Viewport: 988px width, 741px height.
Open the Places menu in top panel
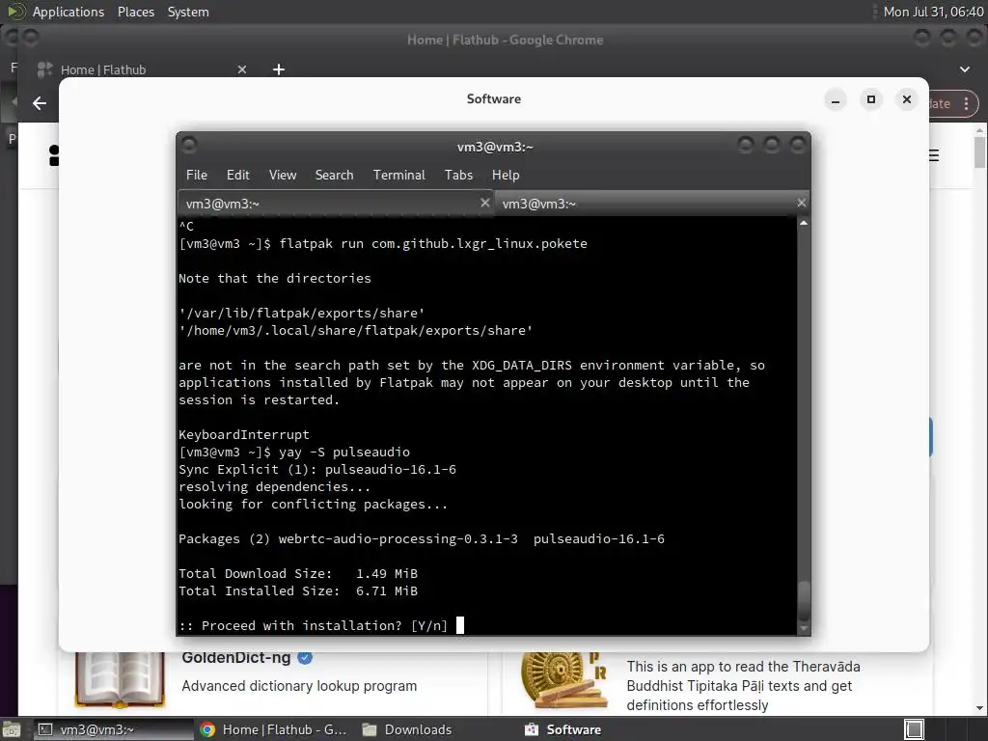135,12
